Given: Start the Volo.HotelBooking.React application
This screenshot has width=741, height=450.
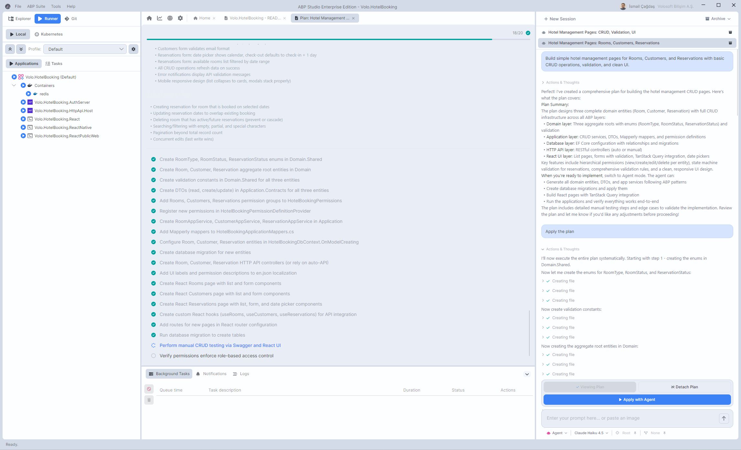Looking at the screenshot, I should (x=23, y=119).
